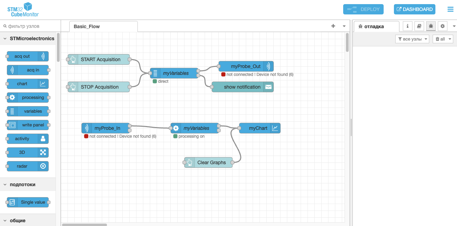Select the radar palette node
Image resolution: width=457 pixels, height=226 pixels.
(28, 166)
